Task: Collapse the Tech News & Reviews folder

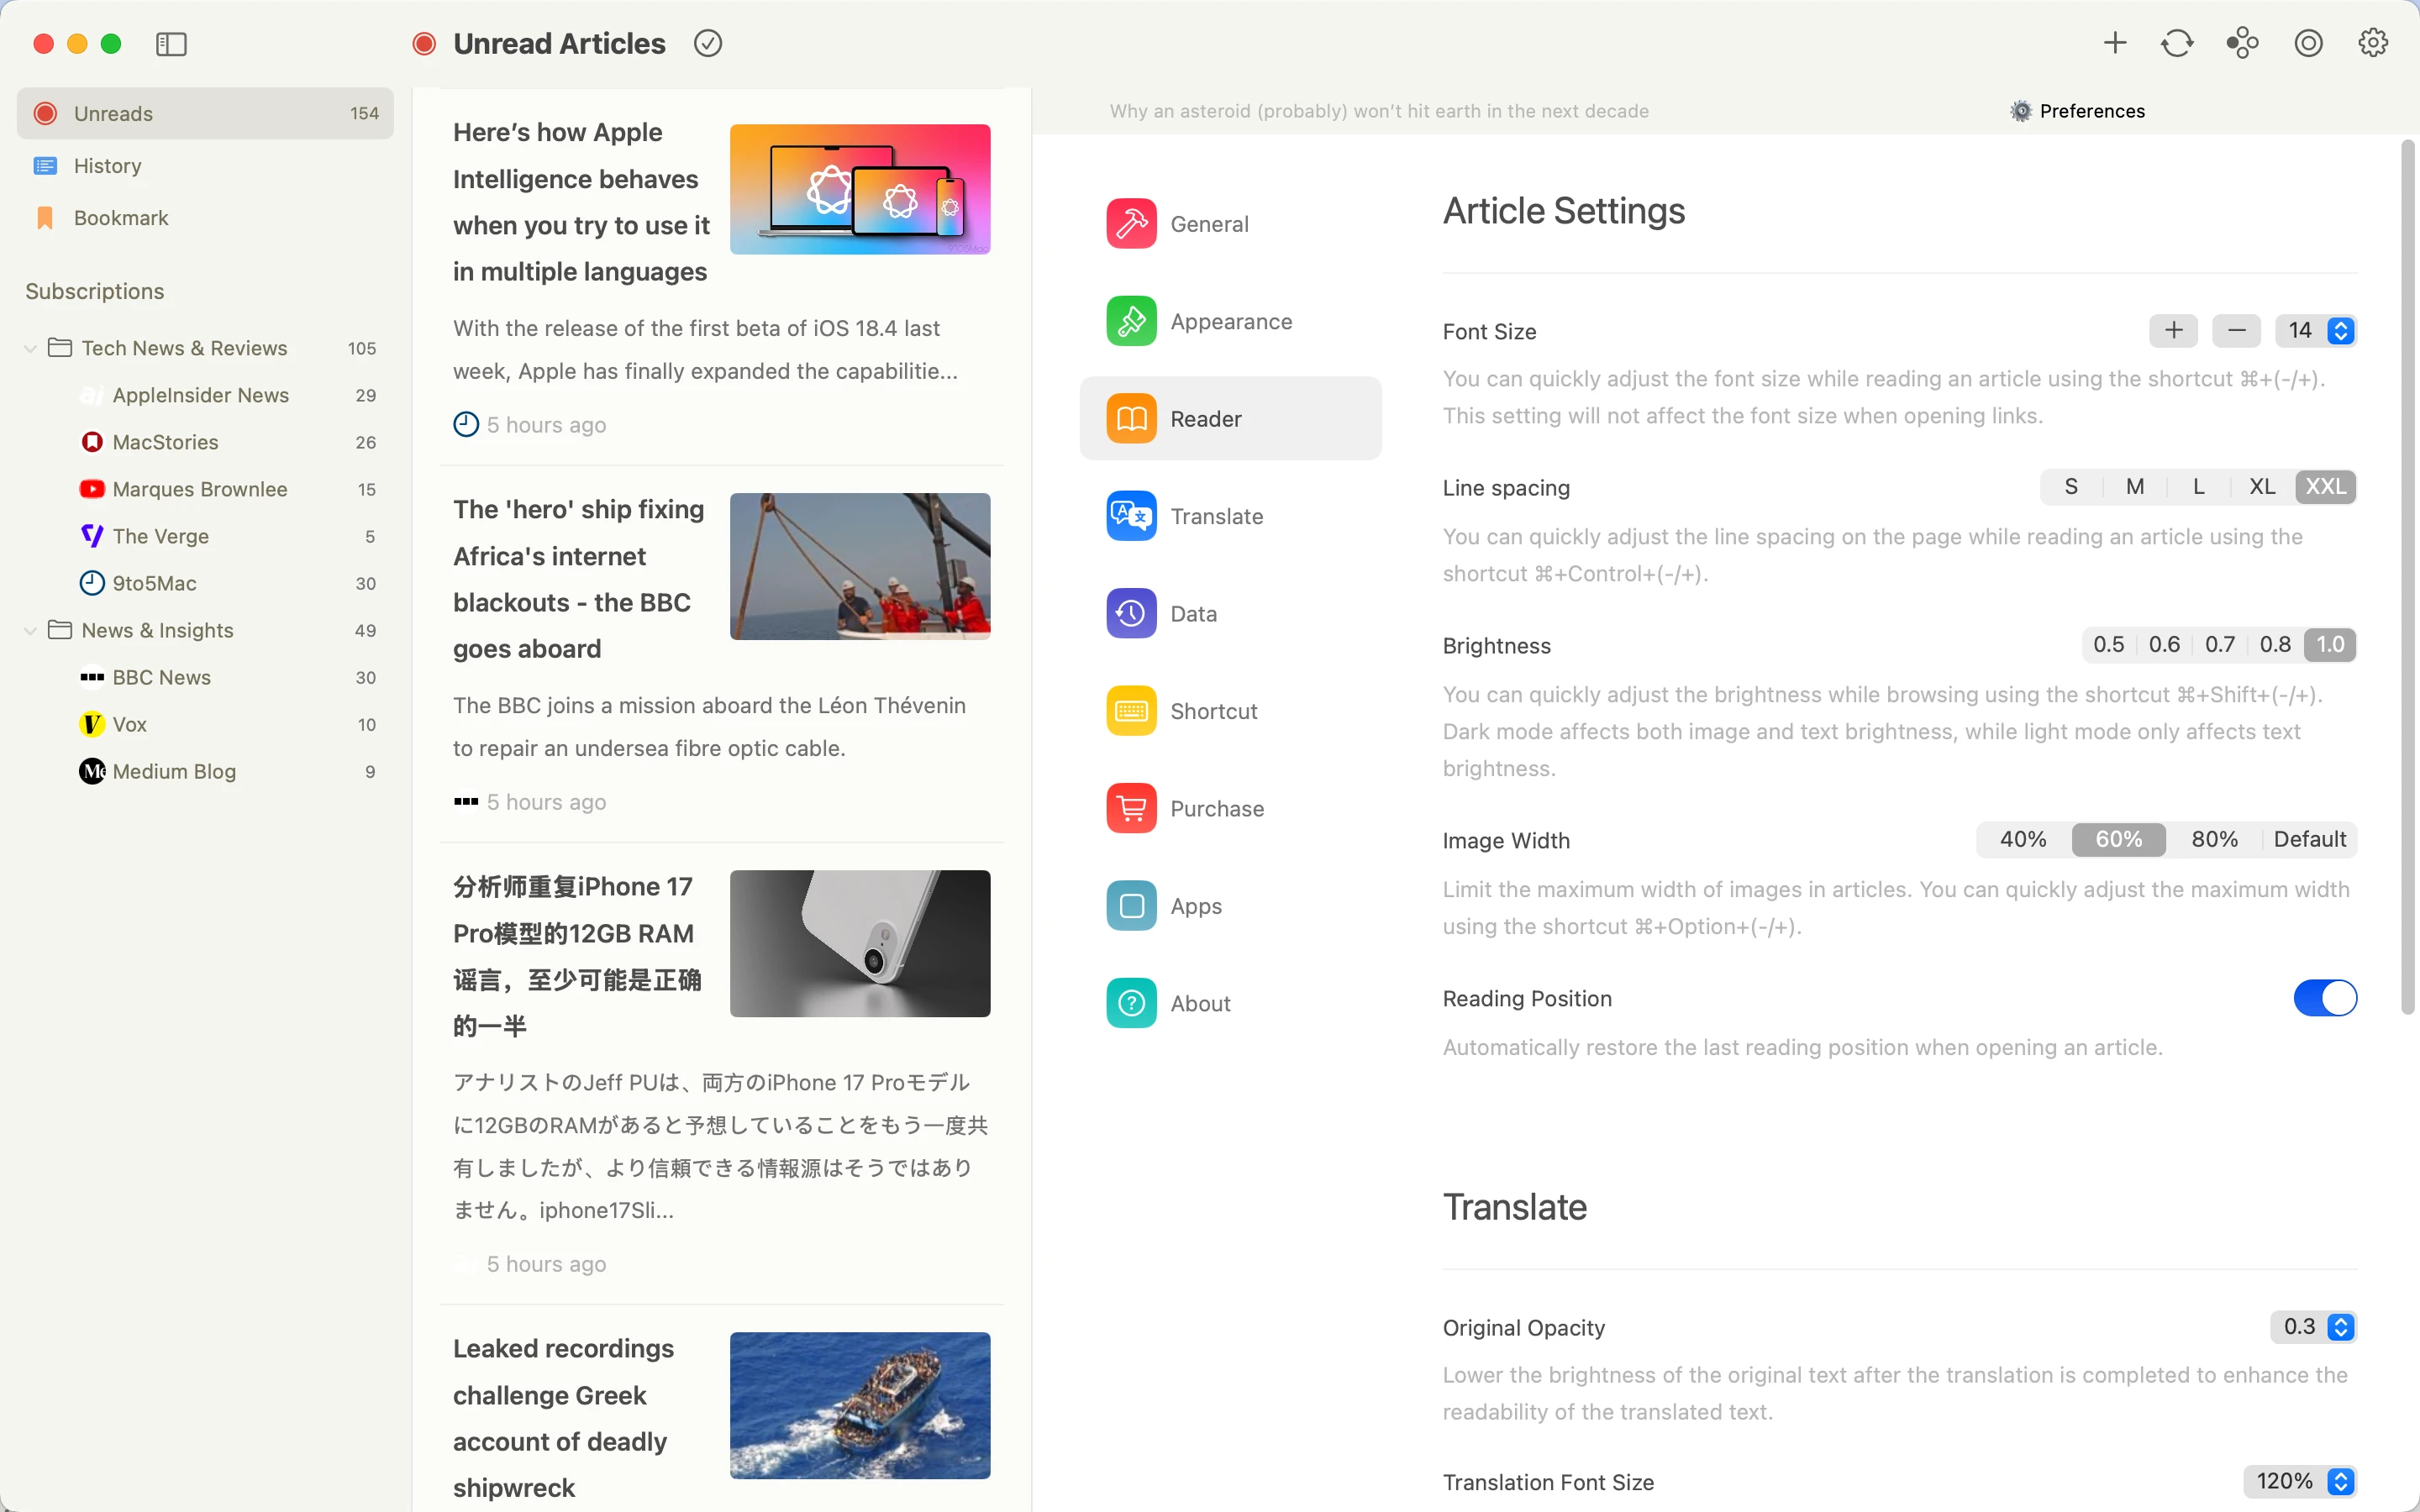Action: coord(29,348)
